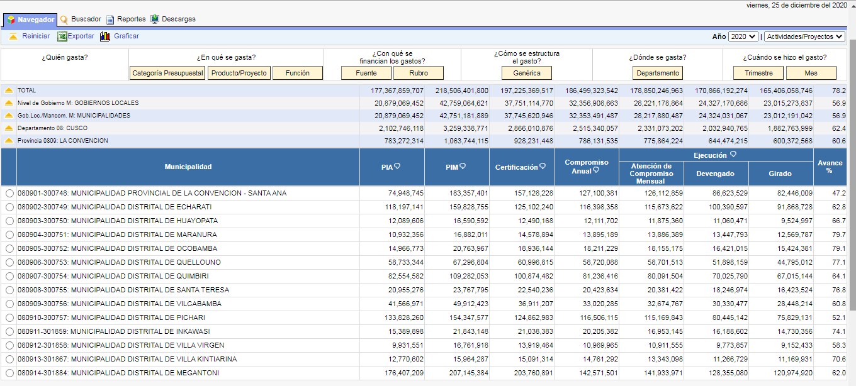The height and width of the screenshot is (386, 856).
Task: Click the Reiniciar arrow icon
Action: click(13, 36)
